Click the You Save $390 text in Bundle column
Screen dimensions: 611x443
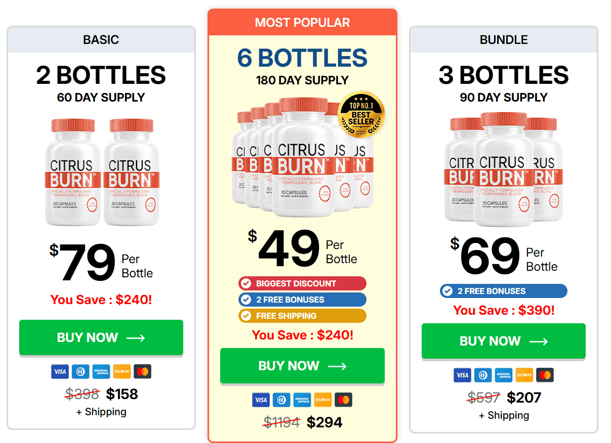tap(503, 310)
